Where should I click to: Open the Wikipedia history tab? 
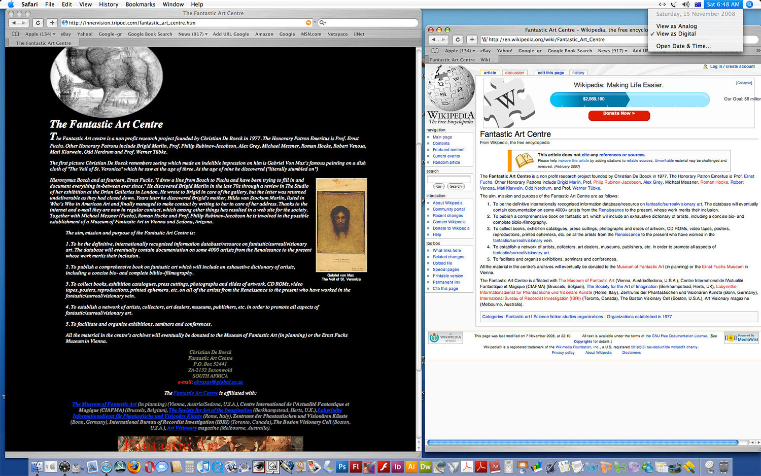(x=578, y=73)
